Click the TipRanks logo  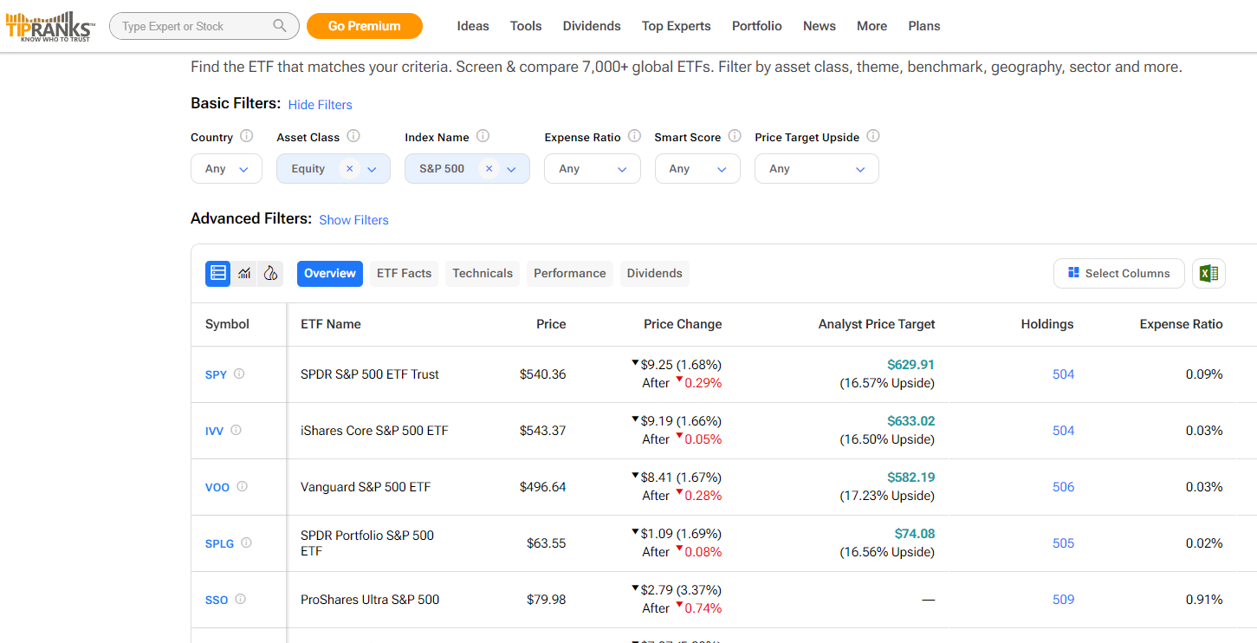pyautogui.click(x=50, y=26)
